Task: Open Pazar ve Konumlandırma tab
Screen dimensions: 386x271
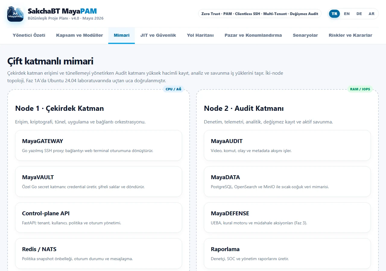Action: 253,35
